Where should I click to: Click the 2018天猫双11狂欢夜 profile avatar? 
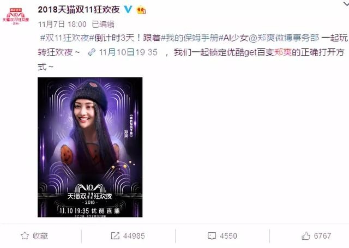(x=16, y=16)
